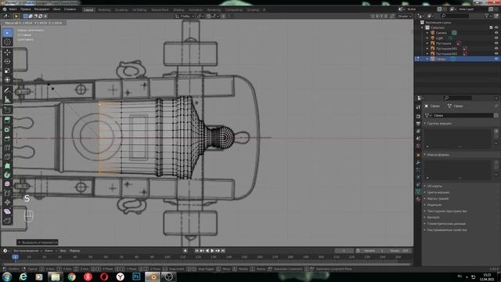Image resolution: width=501 pixels, height=282 pixels.
Task: Switch to the UV Editing workspace tab
Action: click(139, 10)
